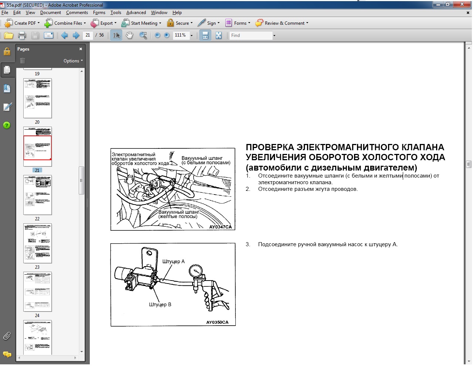Toggle the Fit Page view mode

218,35
